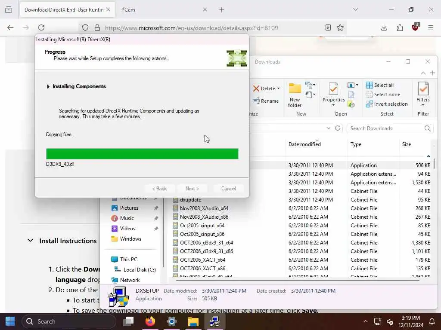The image size is (441, 330).
Task: Open the Windows Start menu
Action: [10, 321]
